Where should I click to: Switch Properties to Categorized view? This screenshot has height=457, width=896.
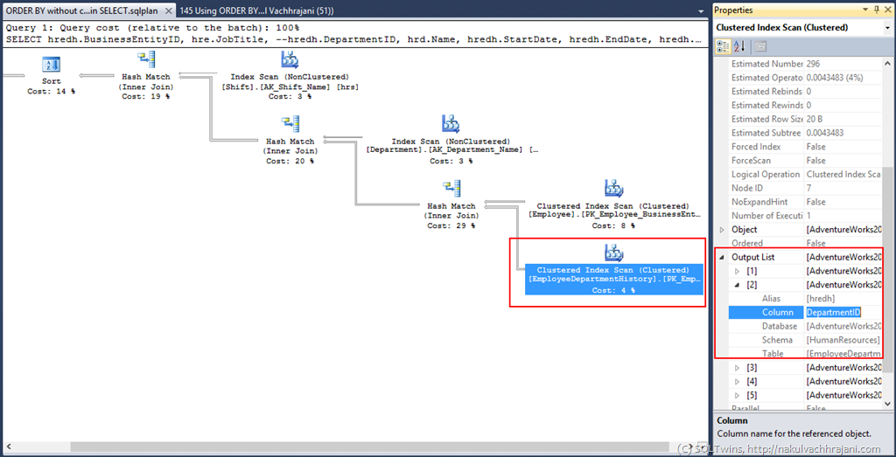point(723,46)
